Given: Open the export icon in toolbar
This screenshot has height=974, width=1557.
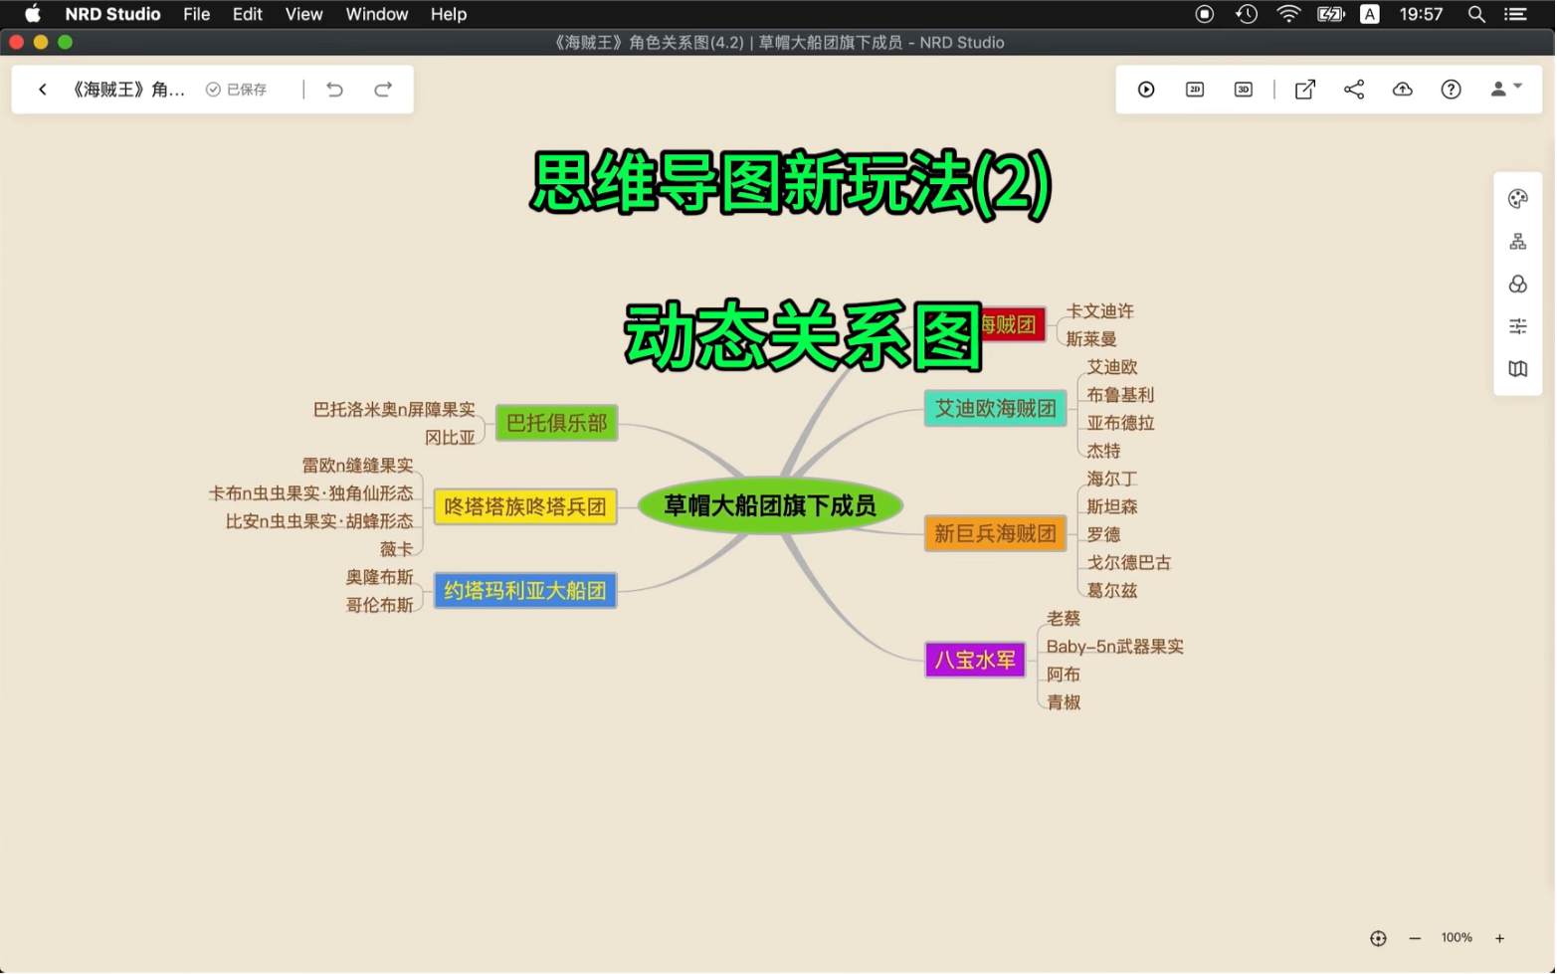Looking at the screenshot, I should tap(1306, 90).
